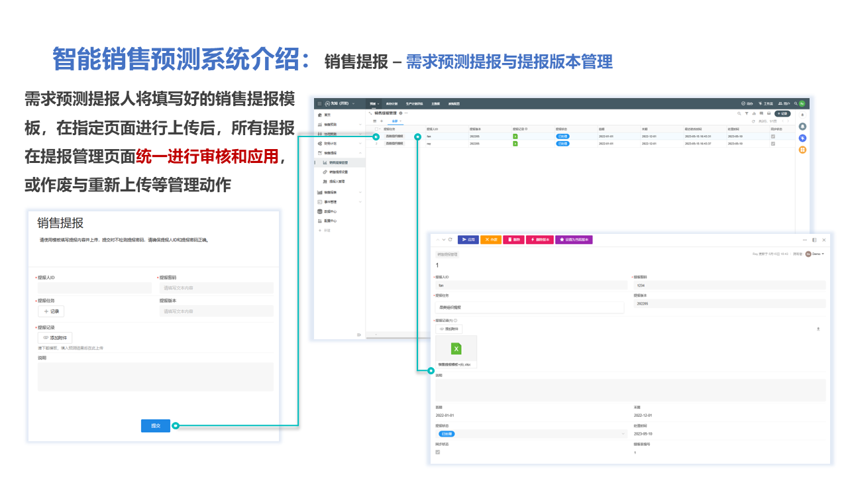Click the orange grid icon in the right sidebar
Screen dimensions: 848x477
(x=802, y=150)
